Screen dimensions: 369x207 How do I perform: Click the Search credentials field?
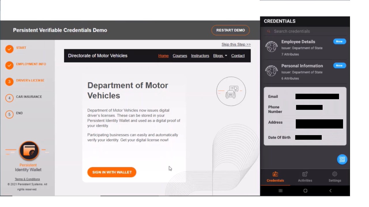click(305, 31)
